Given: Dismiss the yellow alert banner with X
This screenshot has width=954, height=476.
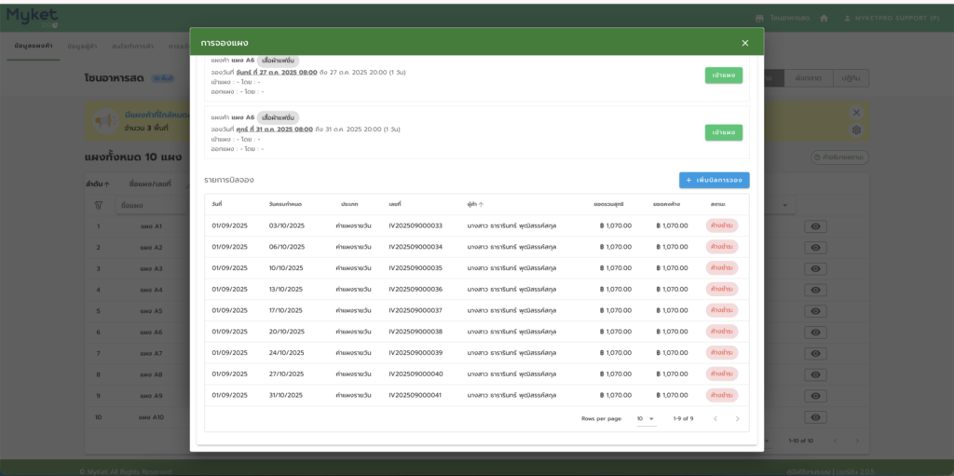Looking at the screenshot, I should [856, 113].
